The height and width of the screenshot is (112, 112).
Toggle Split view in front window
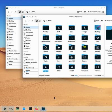click(96, 21)
